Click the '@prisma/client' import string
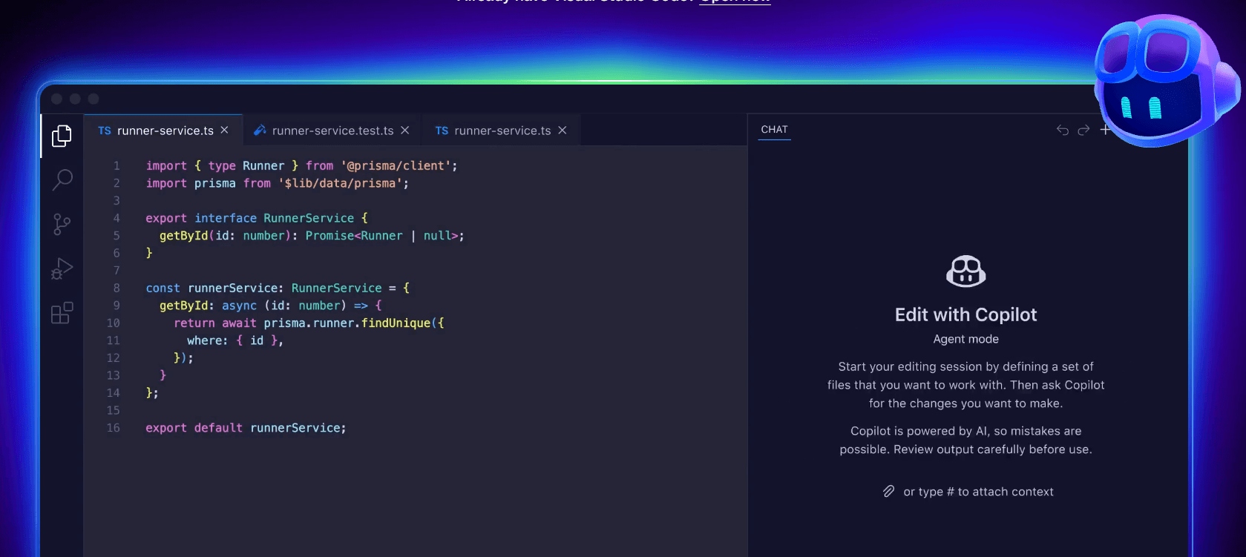 click(x=396, y=165)
